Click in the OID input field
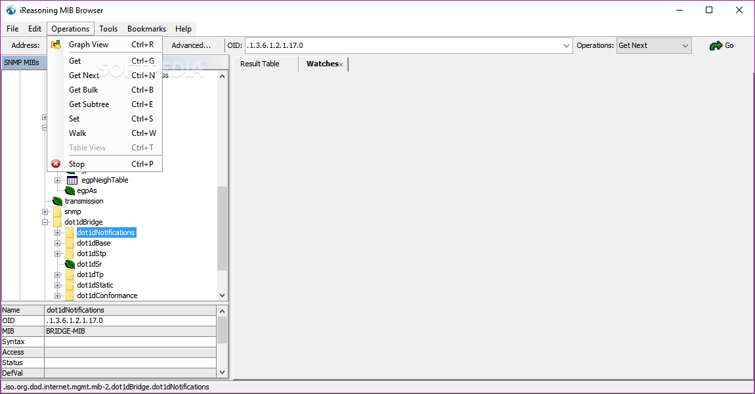The image size is (755, 394). [x=404, y=46]
